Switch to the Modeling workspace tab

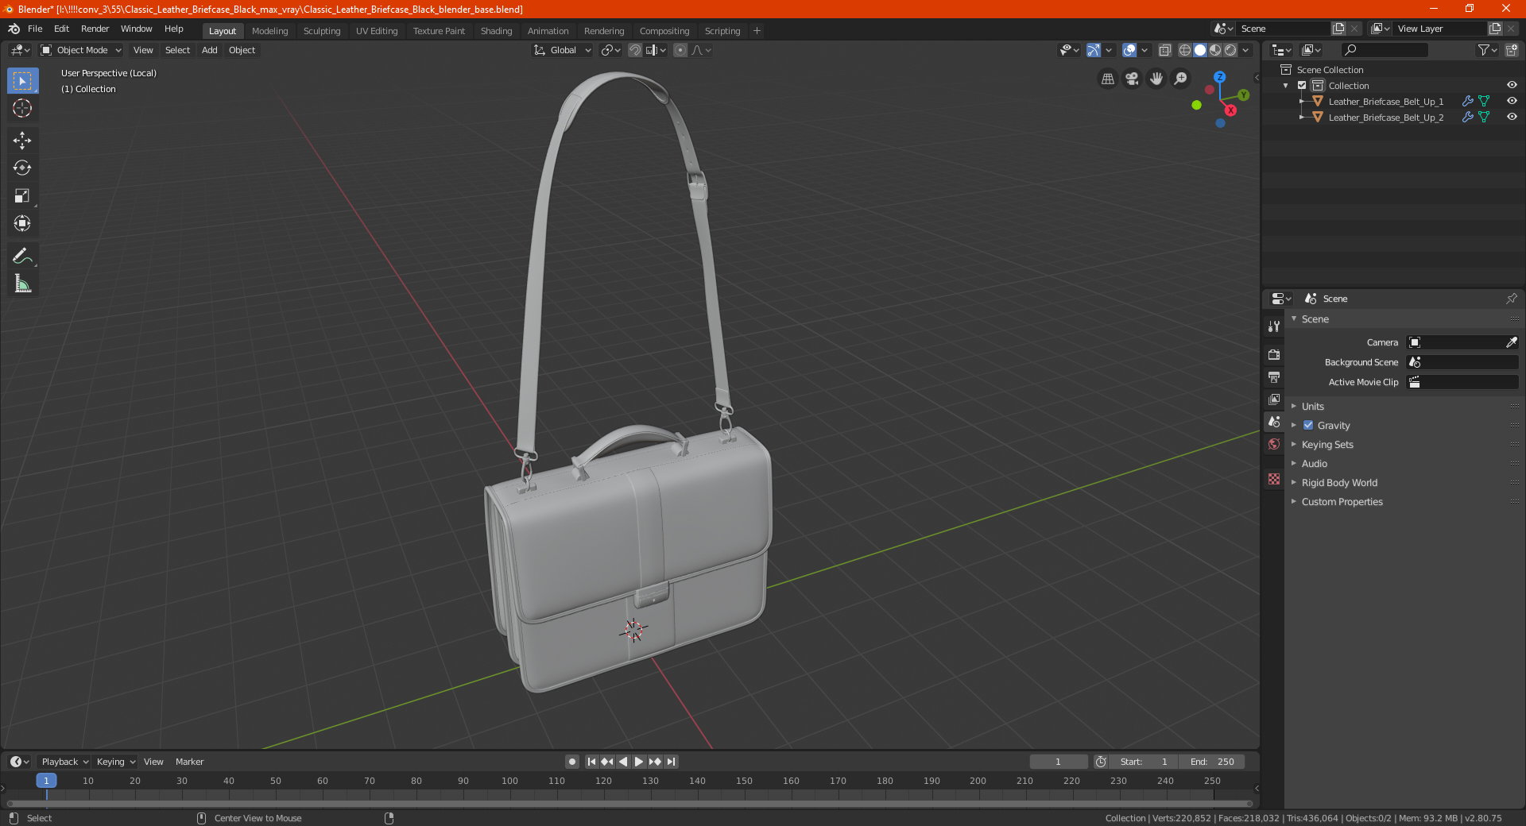click(x=269, y=31)
